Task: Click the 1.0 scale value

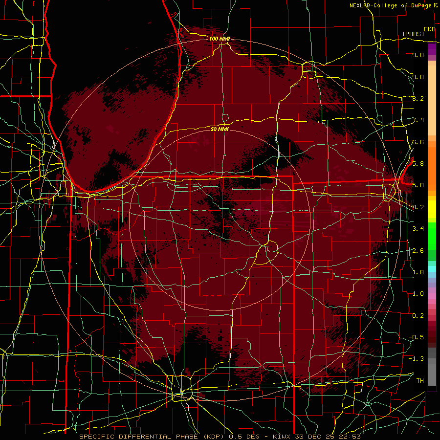Action: point(418,294)
